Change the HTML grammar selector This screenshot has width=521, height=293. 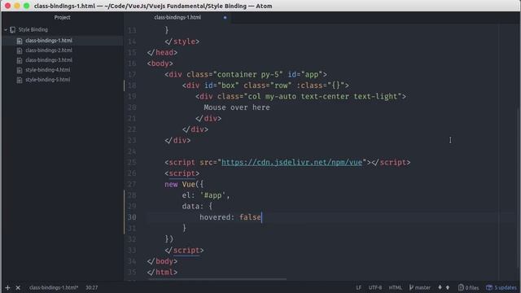pyautogui.click(x=395, y=287)
